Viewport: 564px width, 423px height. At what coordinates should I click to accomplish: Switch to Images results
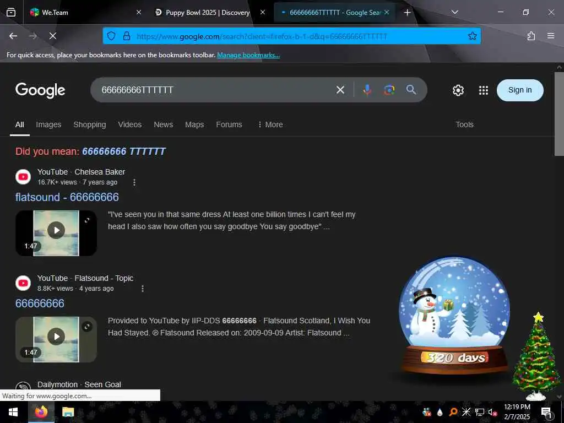coord(48,124)
